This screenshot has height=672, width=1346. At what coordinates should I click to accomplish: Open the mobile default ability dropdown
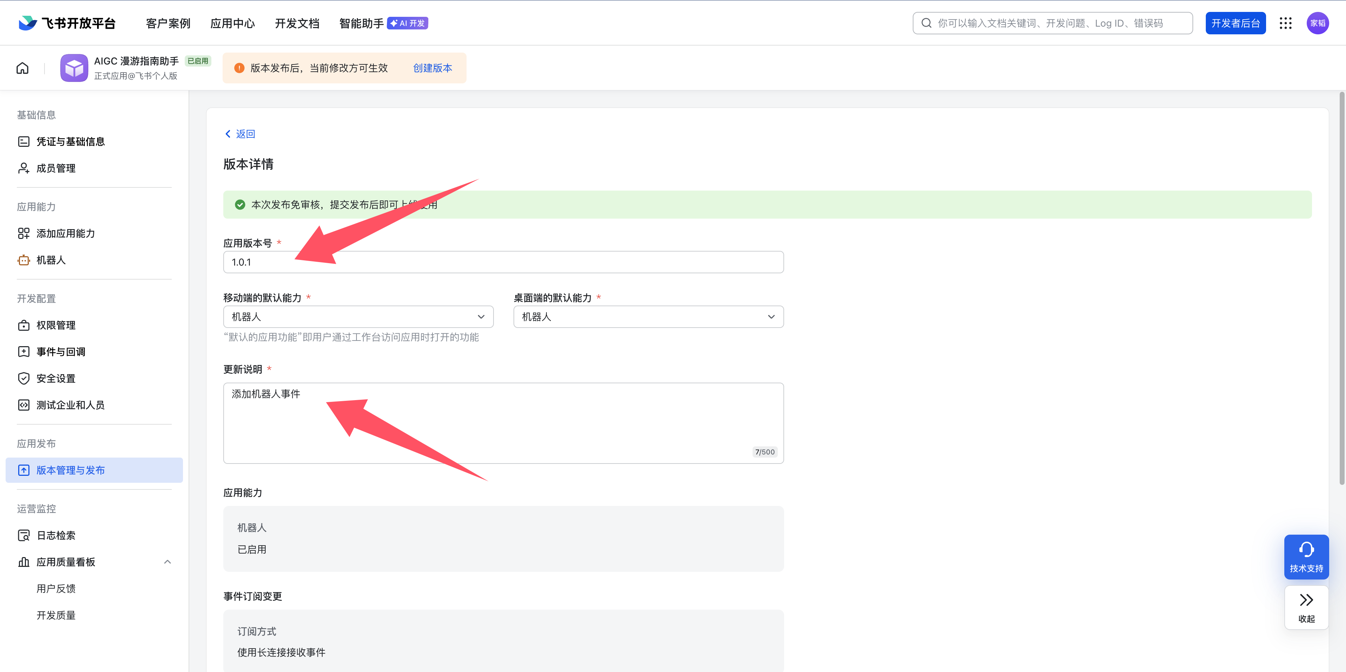[x=358, y=317]
